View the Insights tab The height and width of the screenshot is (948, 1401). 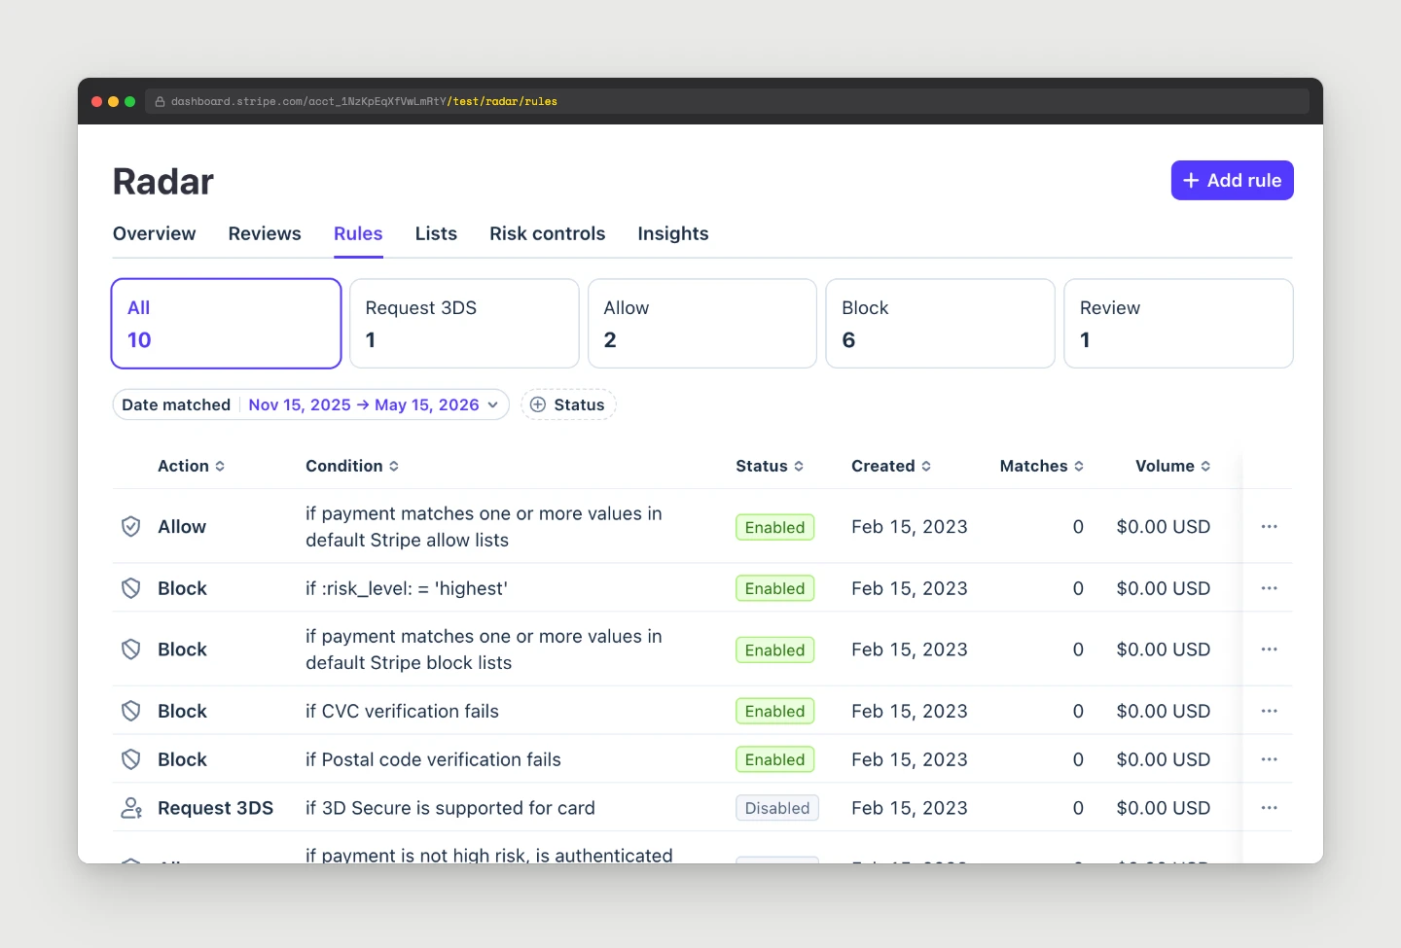673,233
